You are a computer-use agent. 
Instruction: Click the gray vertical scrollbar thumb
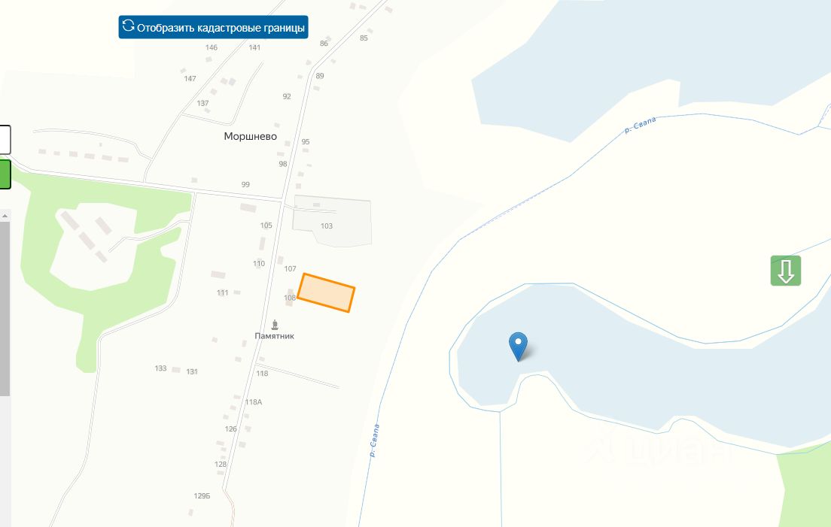(x=5, y=308)
